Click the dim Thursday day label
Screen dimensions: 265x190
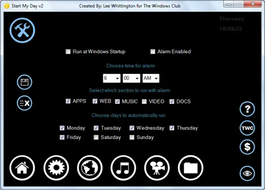[232, 19]
